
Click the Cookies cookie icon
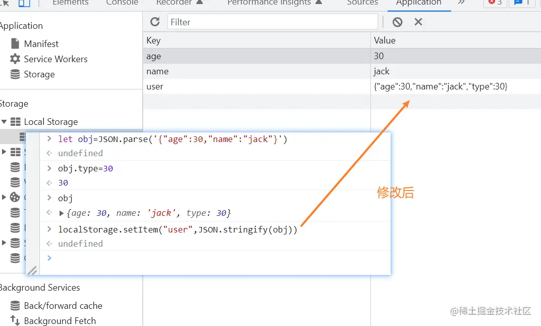coord(15,197)
